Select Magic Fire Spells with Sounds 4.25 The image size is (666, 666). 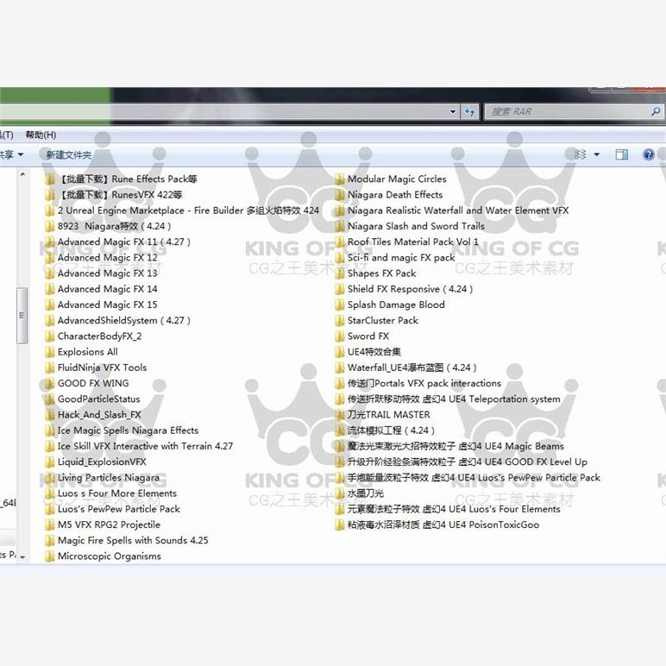(133, 541)
